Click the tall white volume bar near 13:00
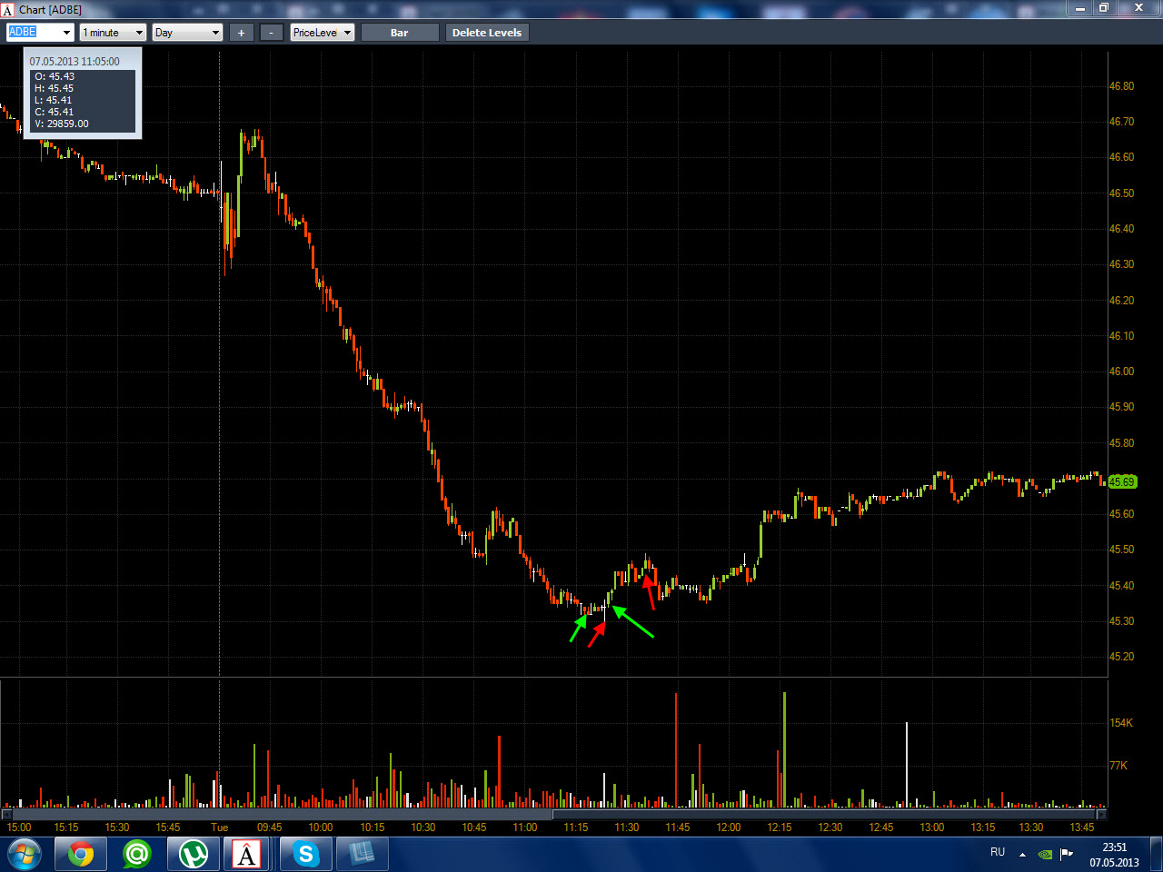 (x=906, y=765)
